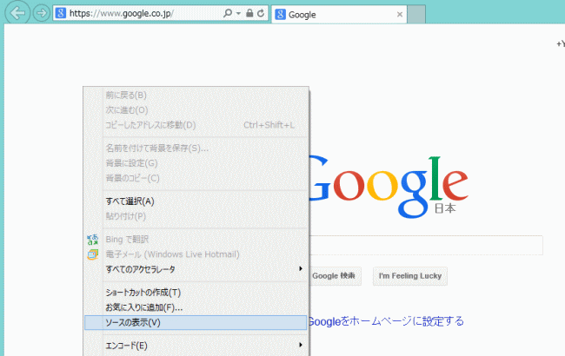Choose コピーしたアドレスに移動(D) menu entry
Image resolution: width=565 pixels, height=356 pixels.
[196, 125]
